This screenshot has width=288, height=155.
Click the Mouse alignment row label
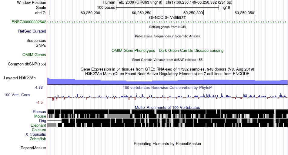40,116
